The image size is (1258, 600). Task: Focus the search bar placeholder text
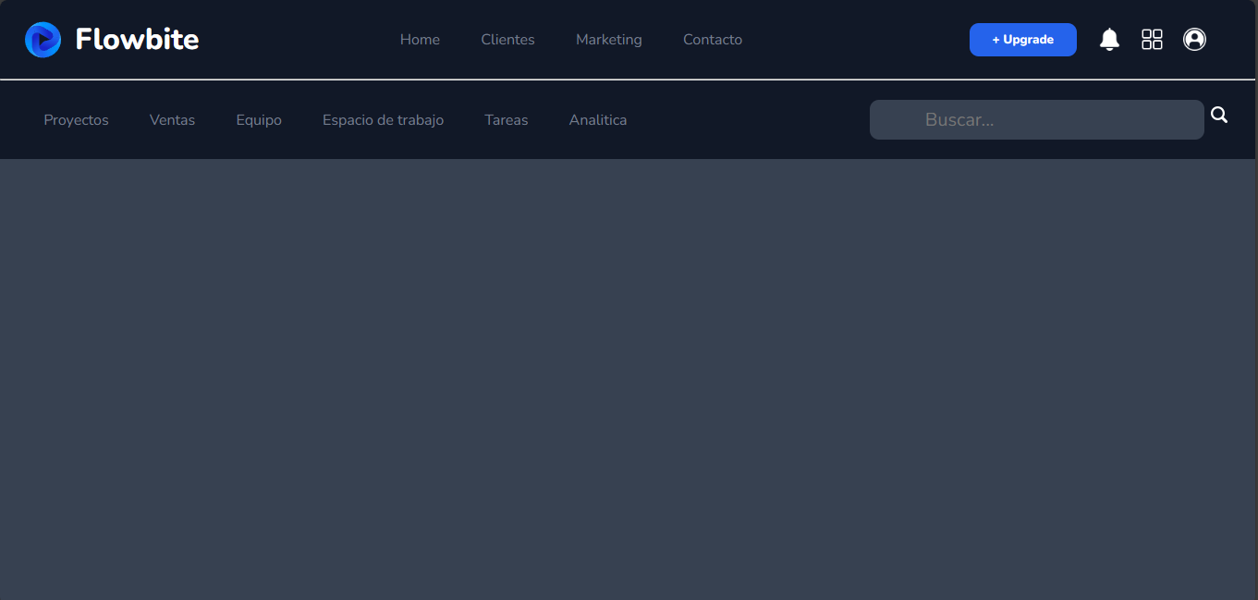[959, 119]
